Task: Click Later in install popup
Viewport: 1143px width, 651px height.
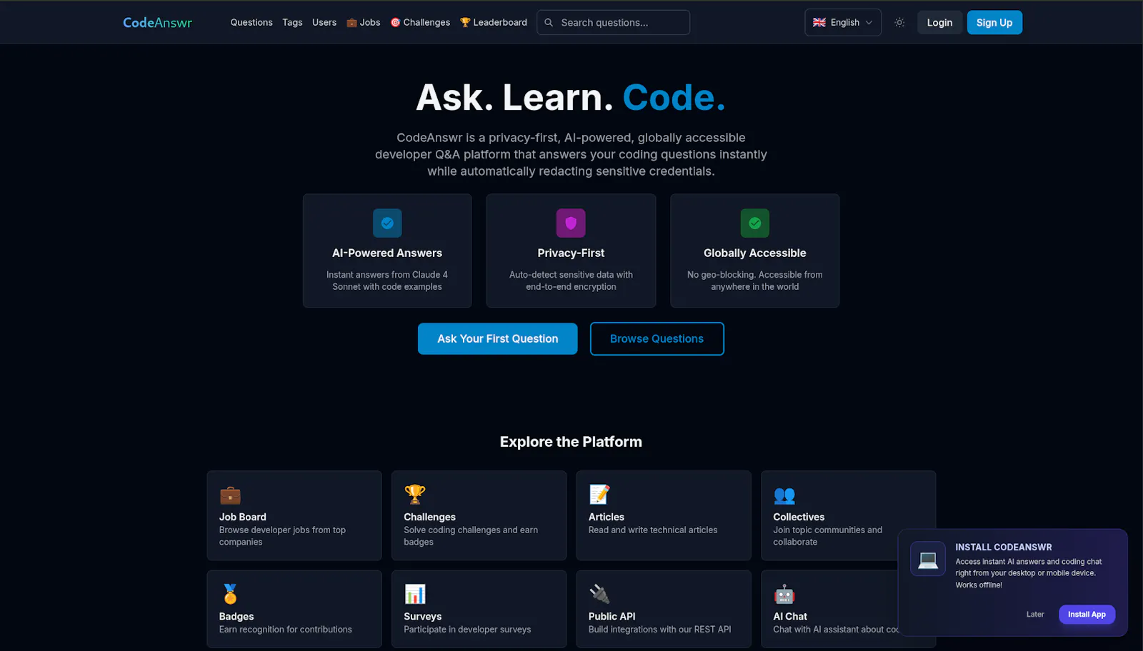Action: pyautogui.click(x=1035, y=615)
